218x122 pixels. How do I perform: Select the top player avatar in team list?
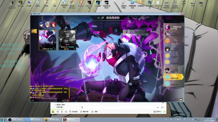click(167, 27)
